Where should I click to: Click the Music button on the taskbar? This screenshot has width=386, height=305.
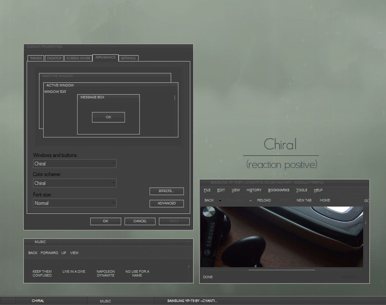(105, 301)
